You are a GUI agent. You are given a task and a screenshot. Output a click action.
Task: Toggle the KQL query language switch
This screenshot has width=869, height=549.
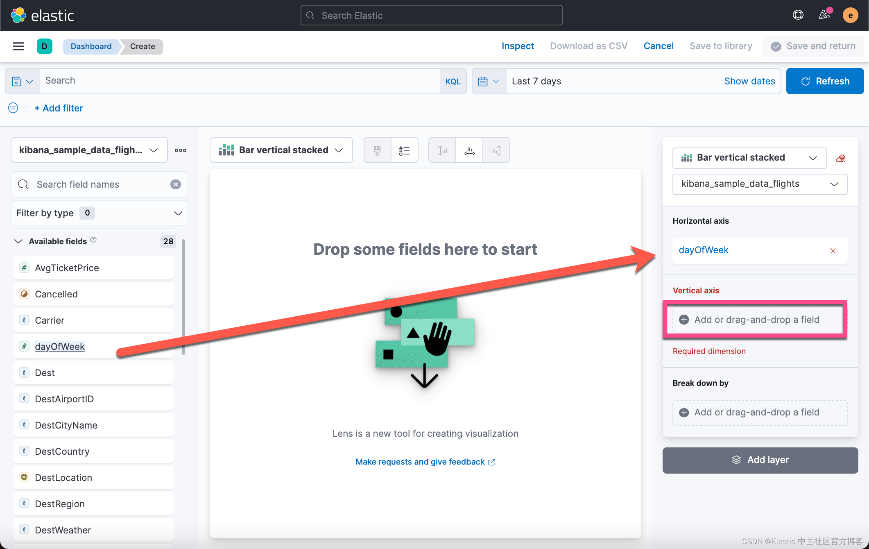pos(453,81)
